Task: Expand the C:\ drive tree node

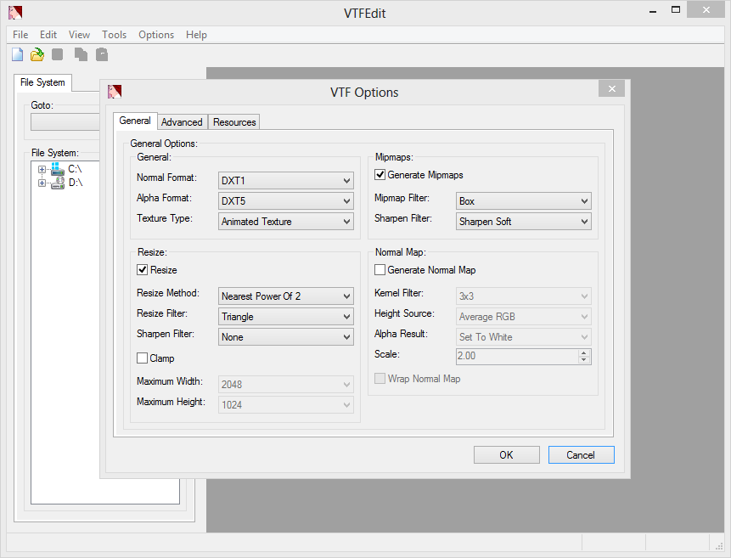Action: (42, 169)
